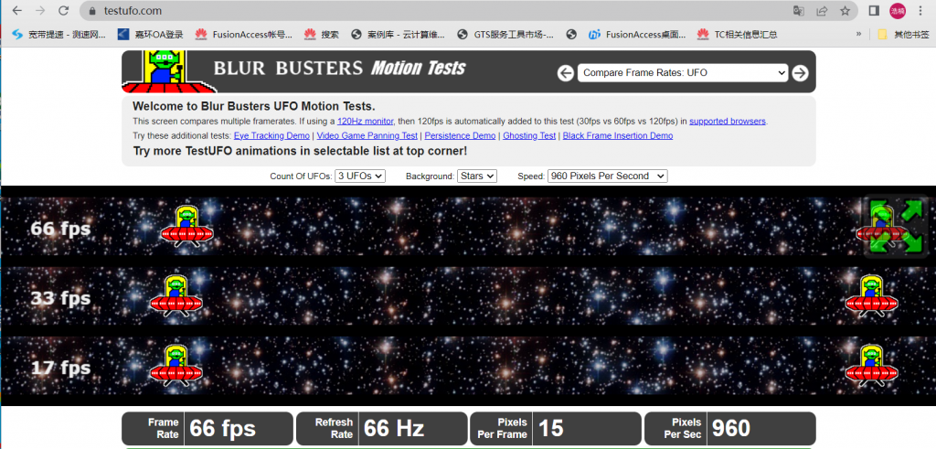Screen dimensions: 936x449
Task: Open the 120Hz monitor link
Action: point(366,122)
